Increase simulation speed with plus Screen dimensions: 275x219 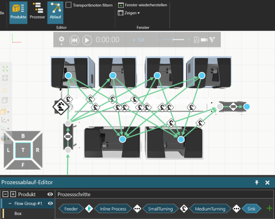tap(189, 40)
